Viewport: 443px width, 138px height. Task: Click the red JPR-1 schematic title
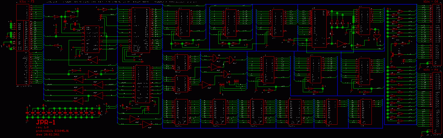(45, 122)
